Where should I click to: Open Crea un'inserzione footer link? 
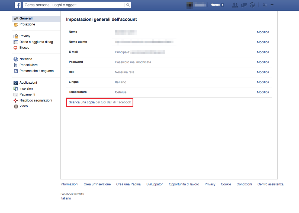pyautogui.click(x=97, y=184)
